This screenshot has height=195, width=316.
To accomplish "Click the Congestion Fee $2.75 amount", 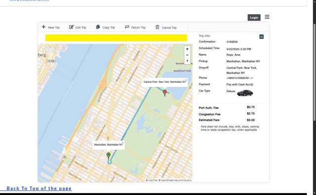I will pos(251,114).
